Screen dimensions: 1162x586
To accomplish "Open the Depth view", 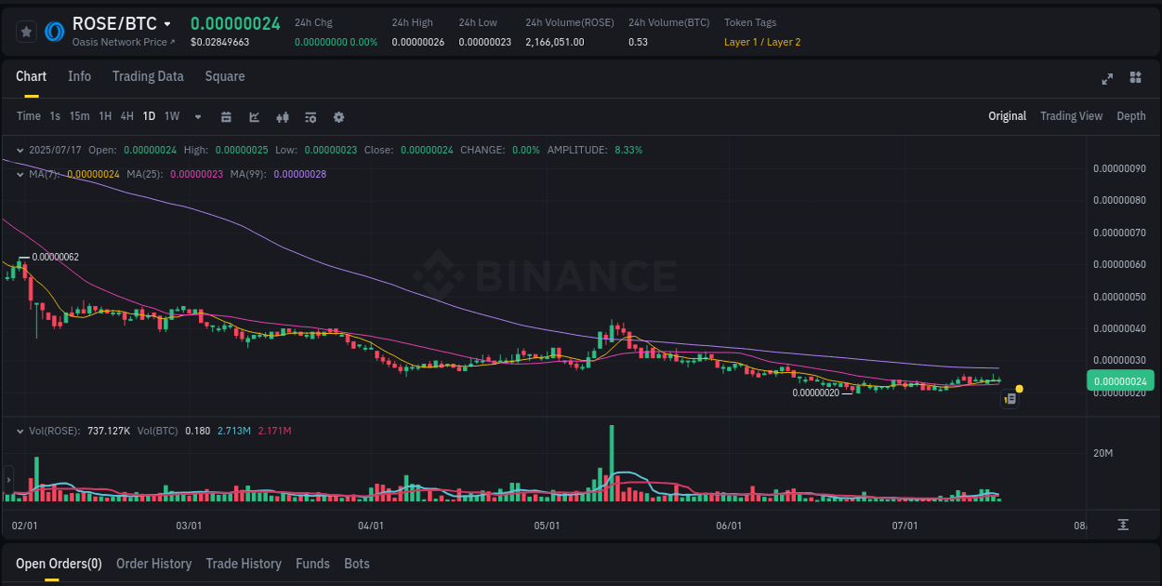I will (1131, 115).
